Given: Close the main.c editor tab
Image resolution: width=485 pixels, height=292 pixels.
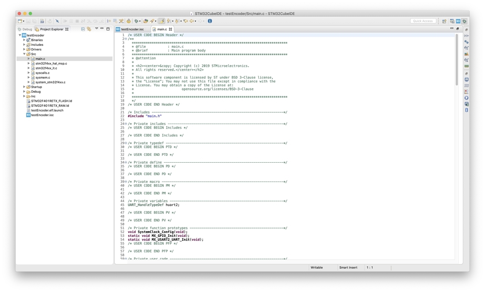Looking at the screenshot, I should [171, 29].
